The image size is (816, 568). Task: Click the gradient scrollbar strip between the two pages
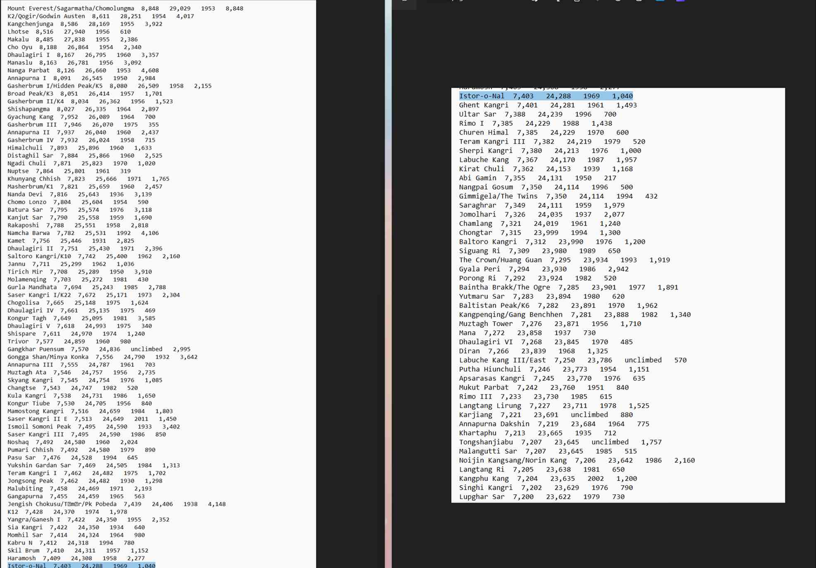point(388,284)
